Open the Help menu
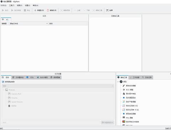The image size is (171, 130). pos(35,5)
